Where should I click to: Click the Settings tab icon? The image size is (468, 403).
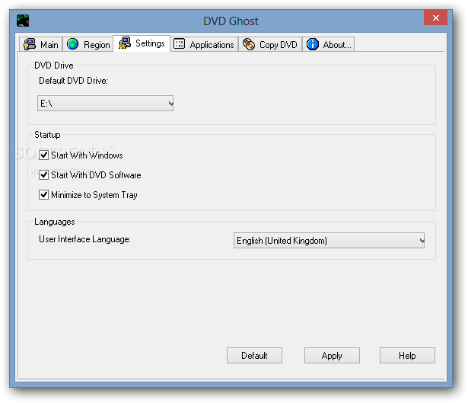pyautogui.click(x=125, y=43)
